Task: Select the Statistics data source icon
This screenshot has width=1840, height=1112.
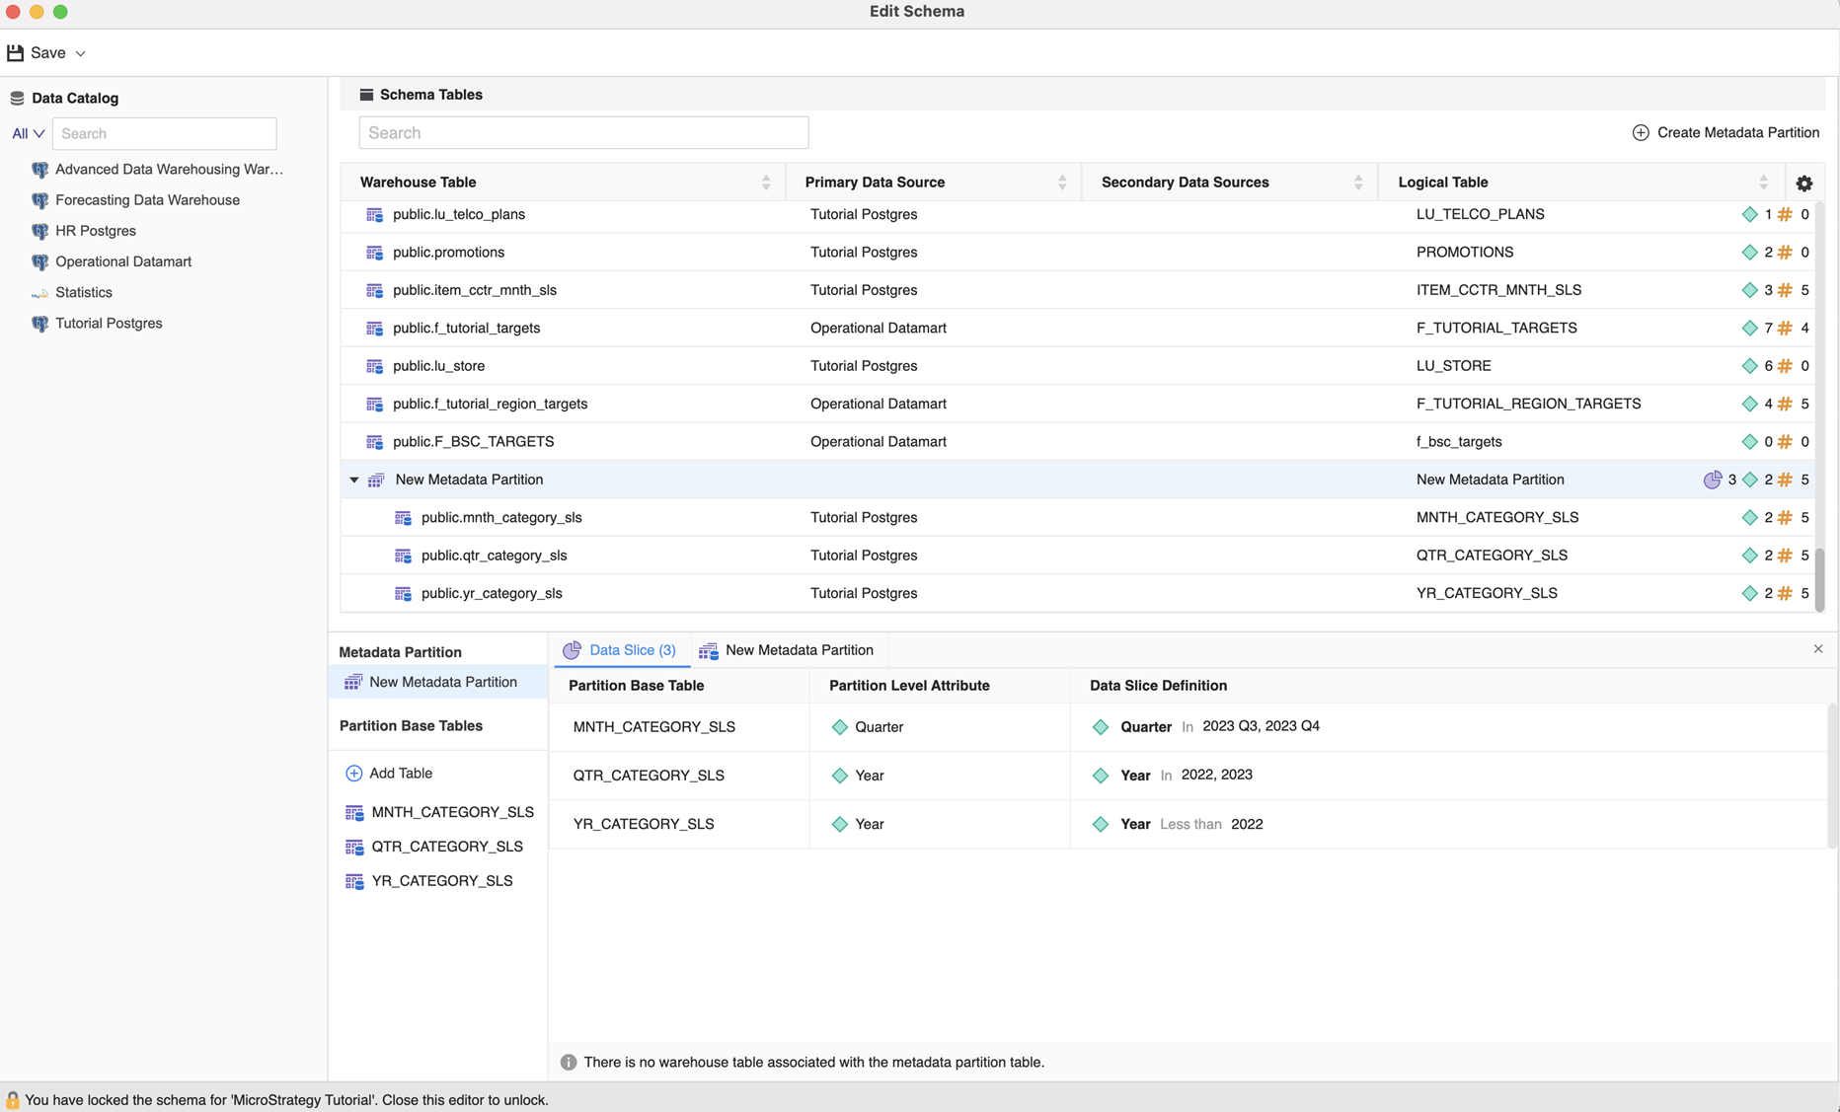Action: coord(39,293)
